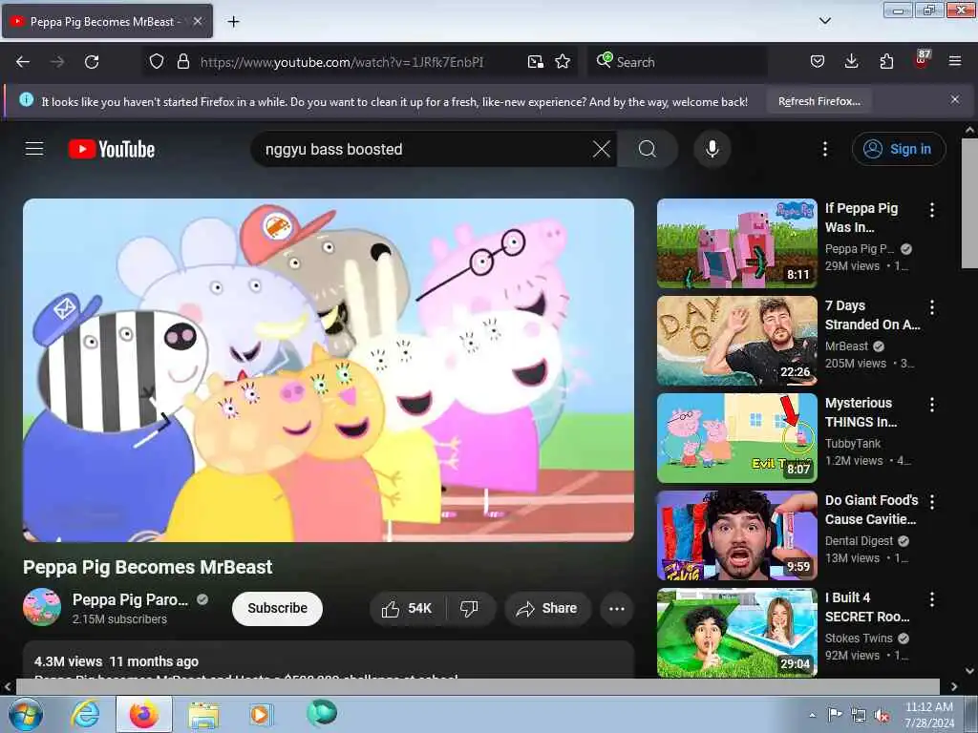Select the Peppa Pig Becomes MrBeast tab
Viewport: 978px width, 733px height.
107,22
